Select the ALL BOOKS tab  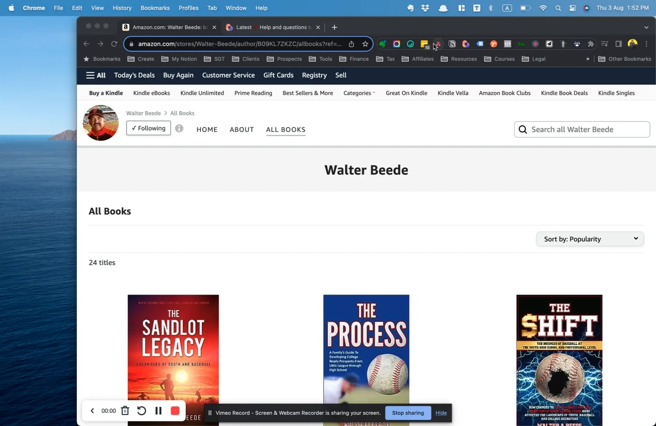point(286,129)
